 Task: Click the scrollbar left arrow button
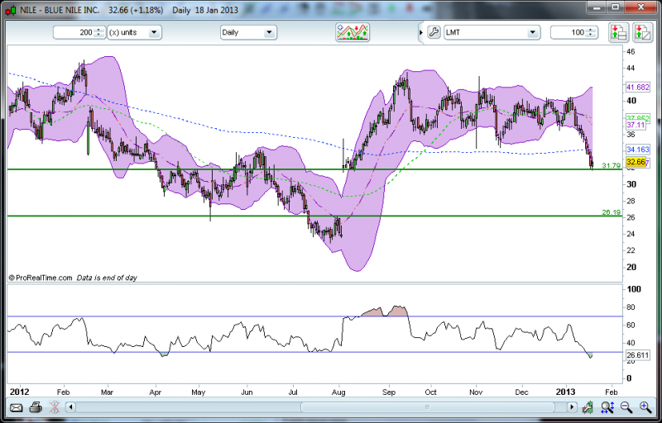tap(70, 407)
